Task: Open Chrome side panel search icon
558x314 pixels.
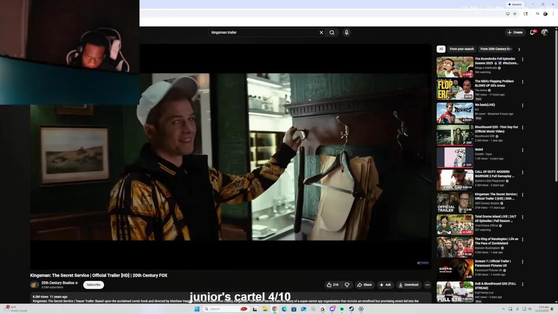Action: pyautogui.click(x=526, y=14)
